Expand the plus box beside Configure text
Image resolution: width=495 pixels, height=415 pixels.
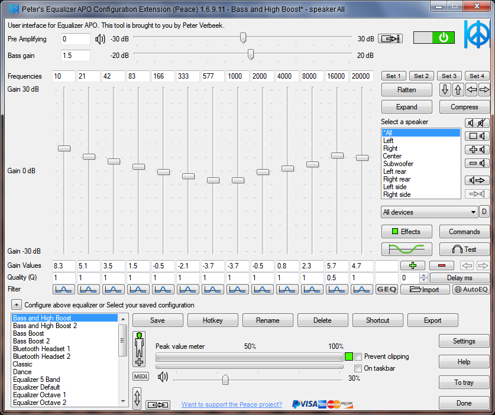17,305
